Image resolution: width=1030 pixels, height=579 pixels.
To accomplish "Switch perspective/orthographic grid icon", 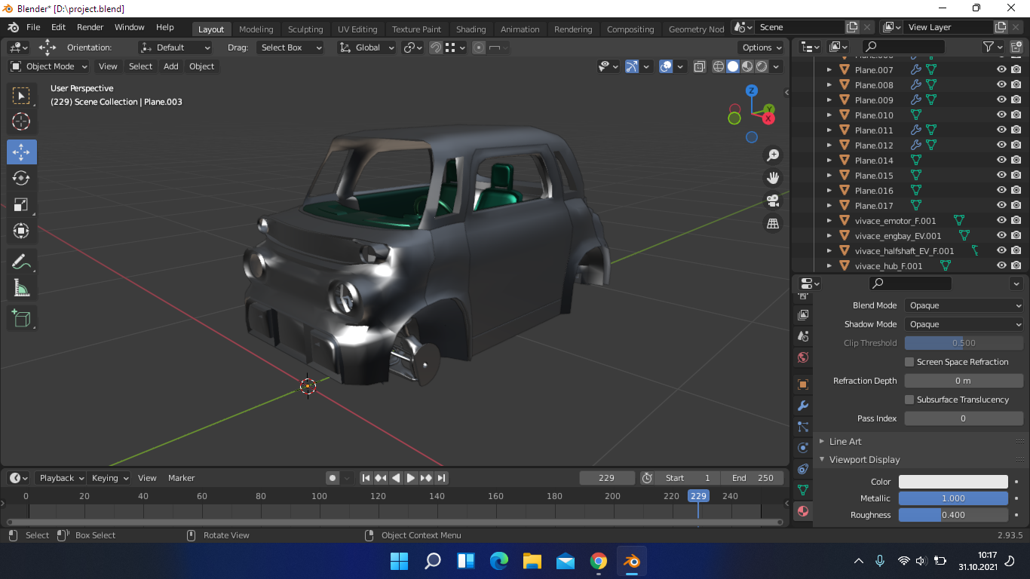I will click(x=773, y=223).
